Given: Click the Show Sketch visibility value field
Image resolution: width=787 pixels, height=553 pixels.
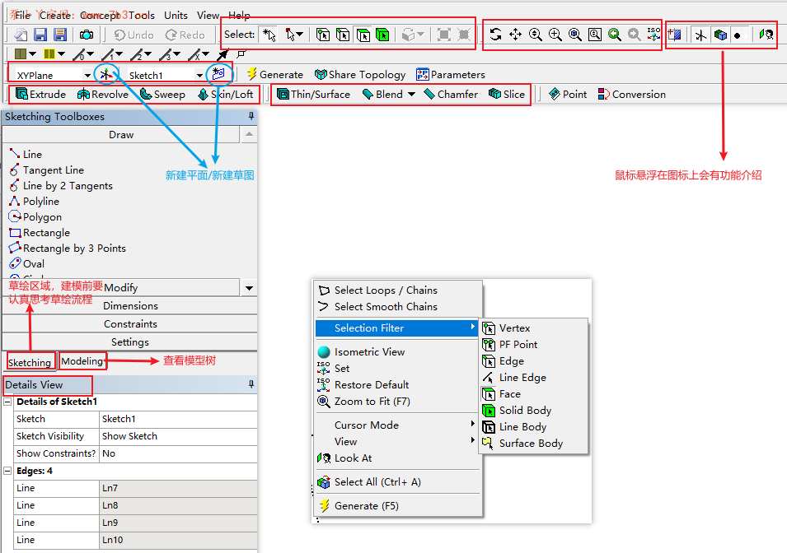Looking at the screenshot, I should click(177, 436).
